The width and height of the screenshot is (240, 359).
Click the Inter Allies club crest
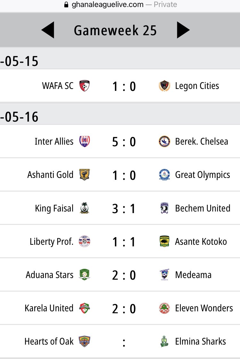(x=84, y=141)
